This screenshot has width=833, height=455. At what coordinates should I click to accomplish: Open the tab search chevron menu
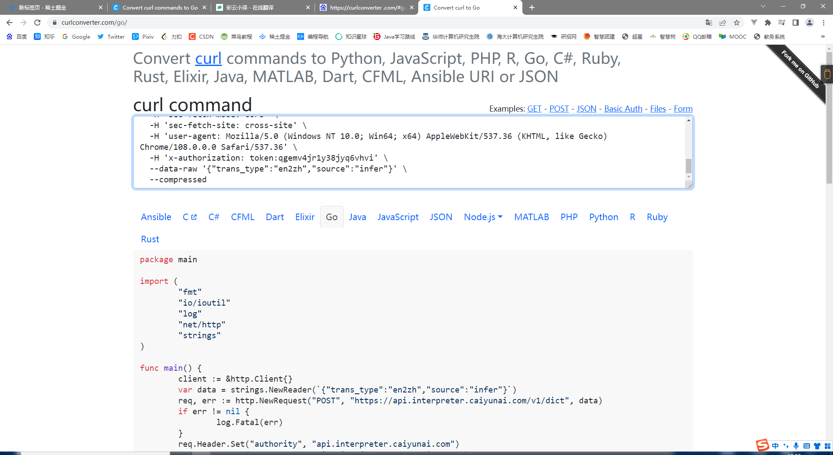[x=763, y=7]
